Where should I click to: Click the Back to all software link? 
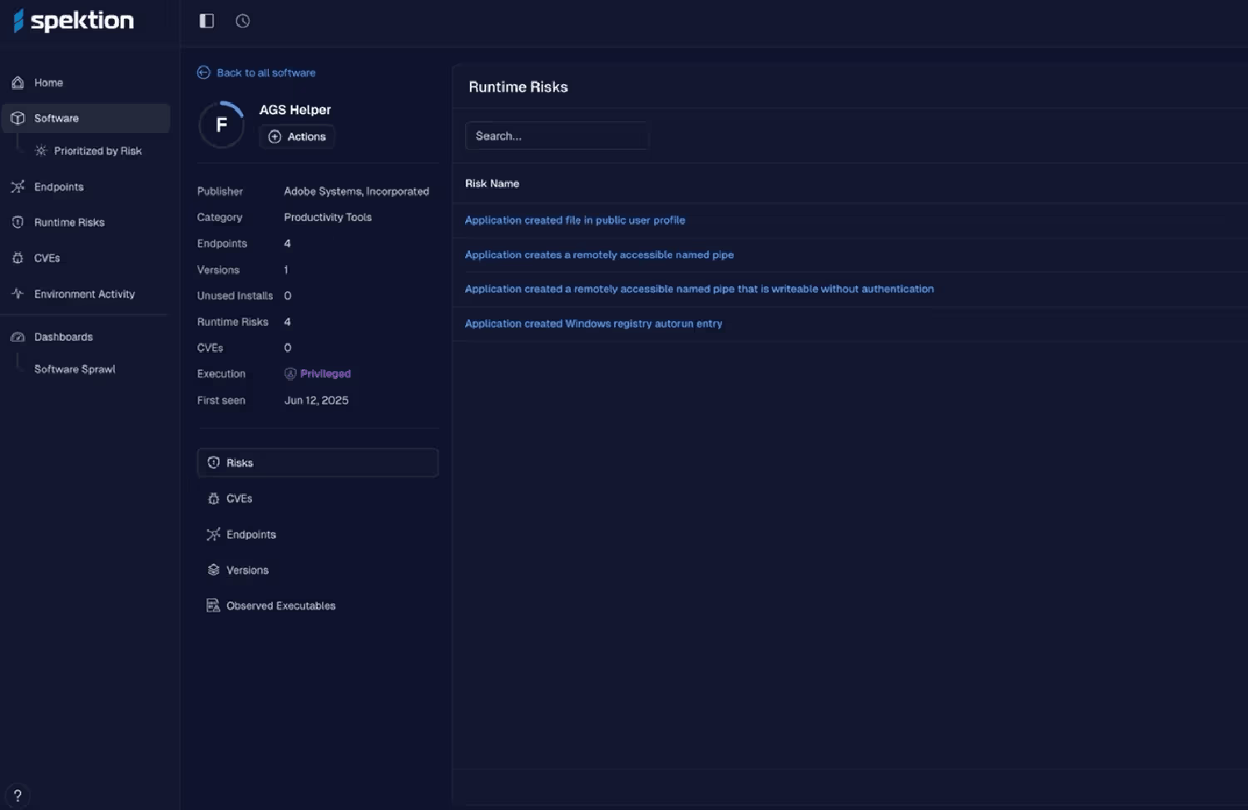tap(256, 72)
